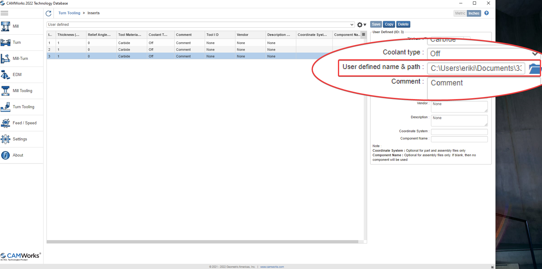Save the insert record
The width and height of the screenshot is (542, 269).
tap(376, 24)
